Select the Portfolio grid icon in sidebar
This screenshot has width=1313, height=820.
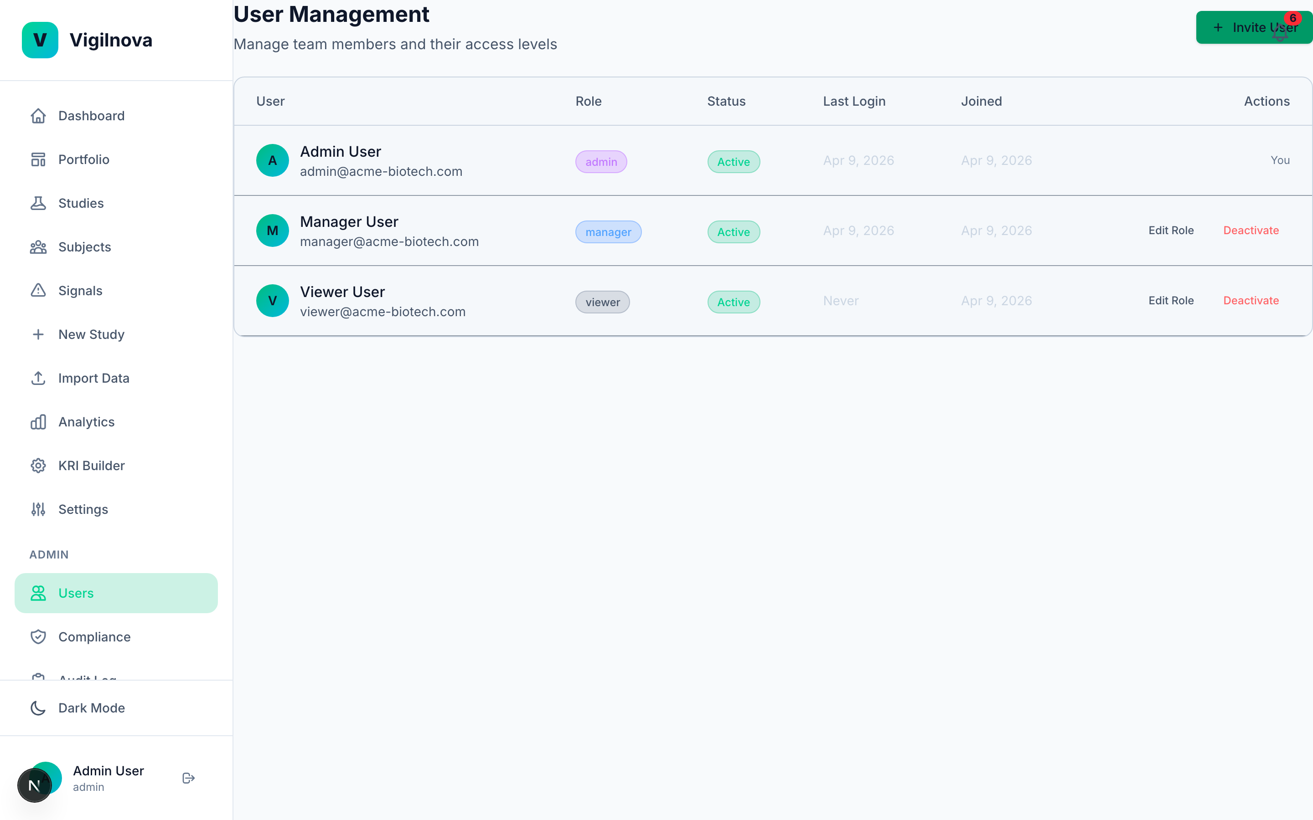coord(38,159)
